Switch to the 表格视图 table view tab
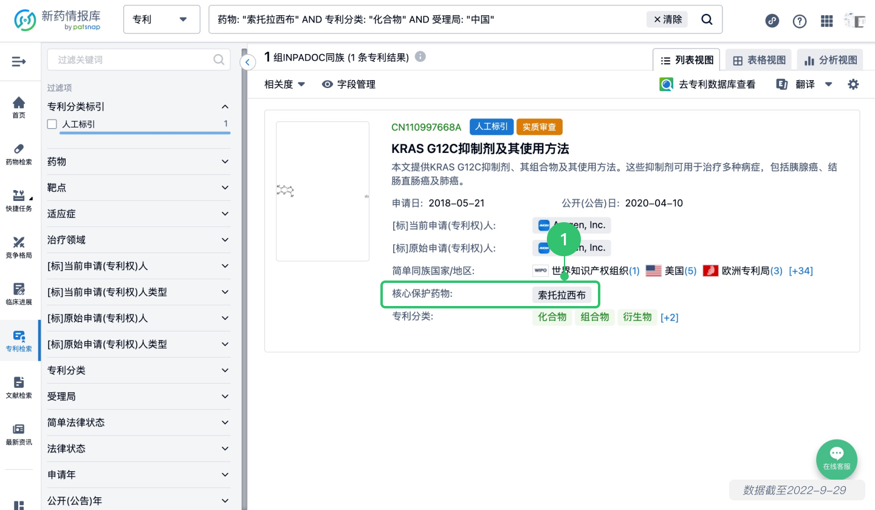 [x=759, y=60]
